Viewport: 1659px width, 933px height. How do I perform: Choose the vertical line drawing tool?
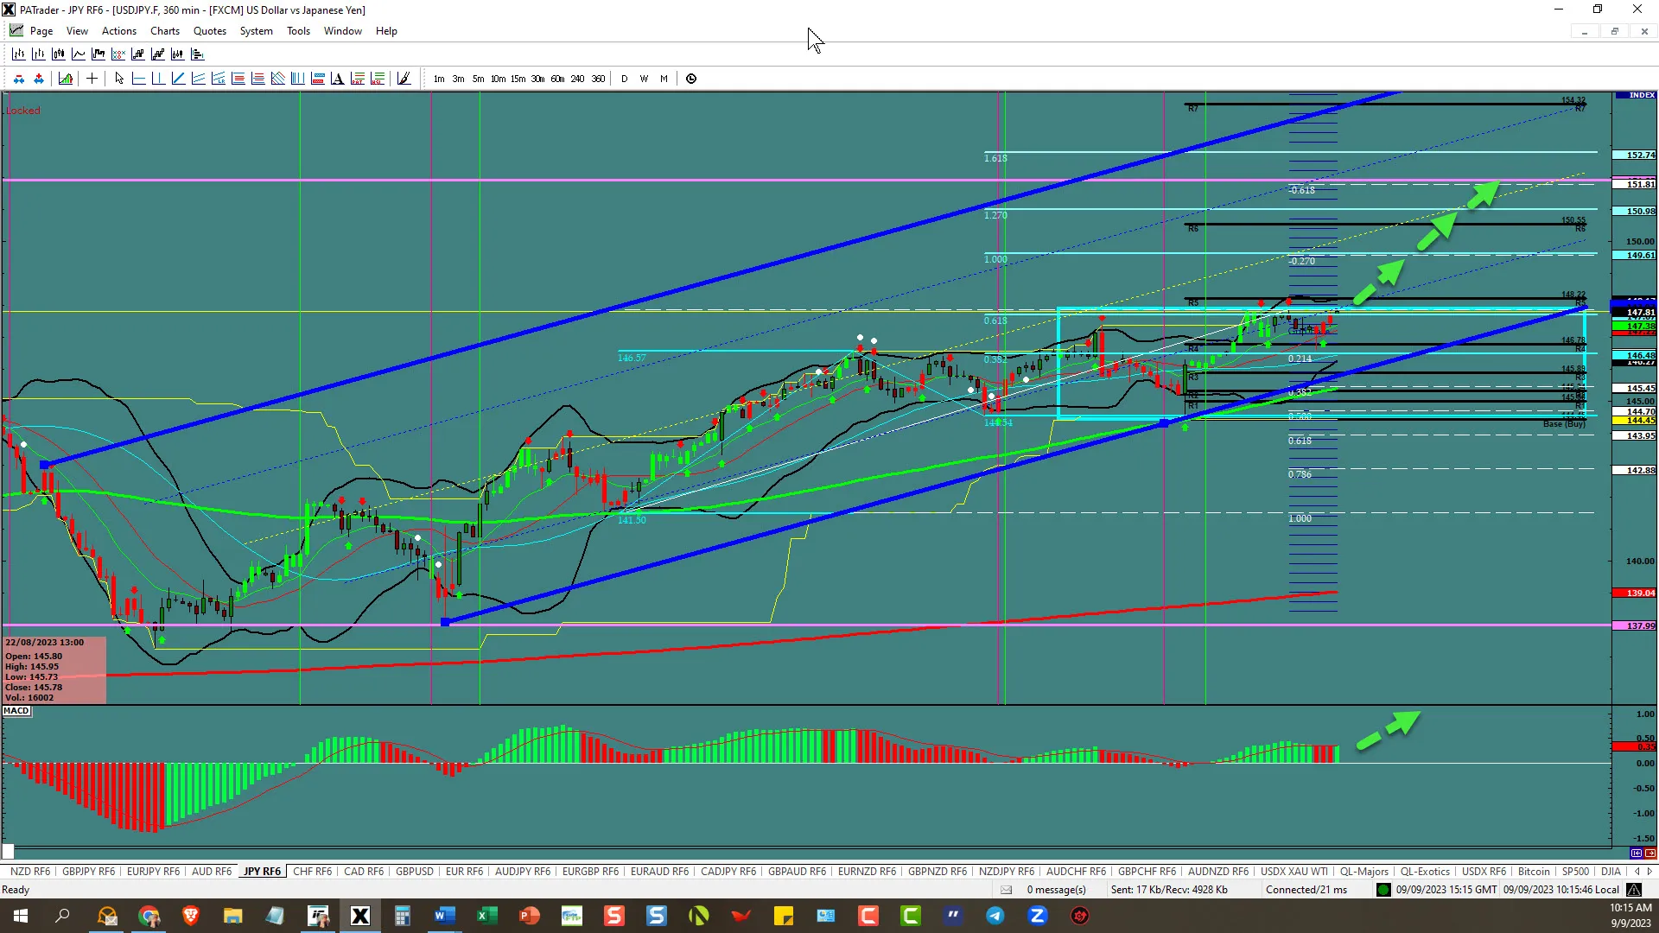click(158, 79)
